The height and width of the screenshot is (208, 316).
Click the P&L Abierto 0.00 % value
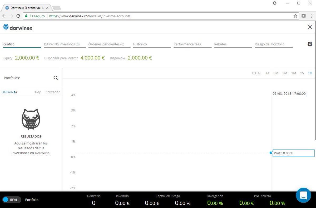coord(277,203)
